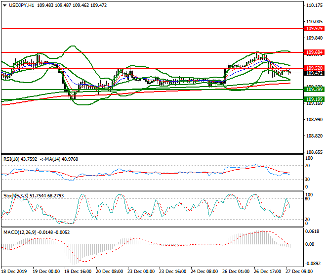Select the 108.820 price axis value

point(314,136)
